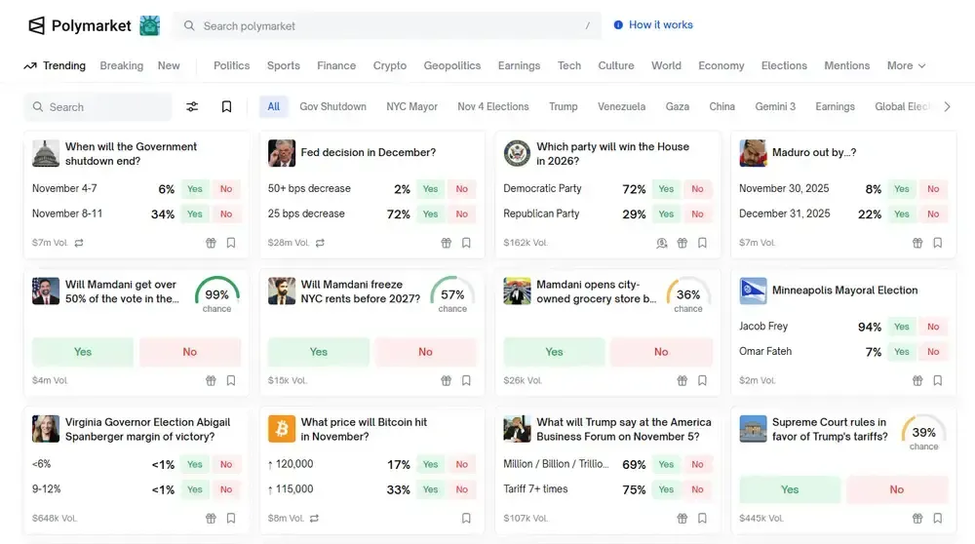Click the info icon beside How it works
The width and height of the screenshot is (975, 544).
point(618,25)
